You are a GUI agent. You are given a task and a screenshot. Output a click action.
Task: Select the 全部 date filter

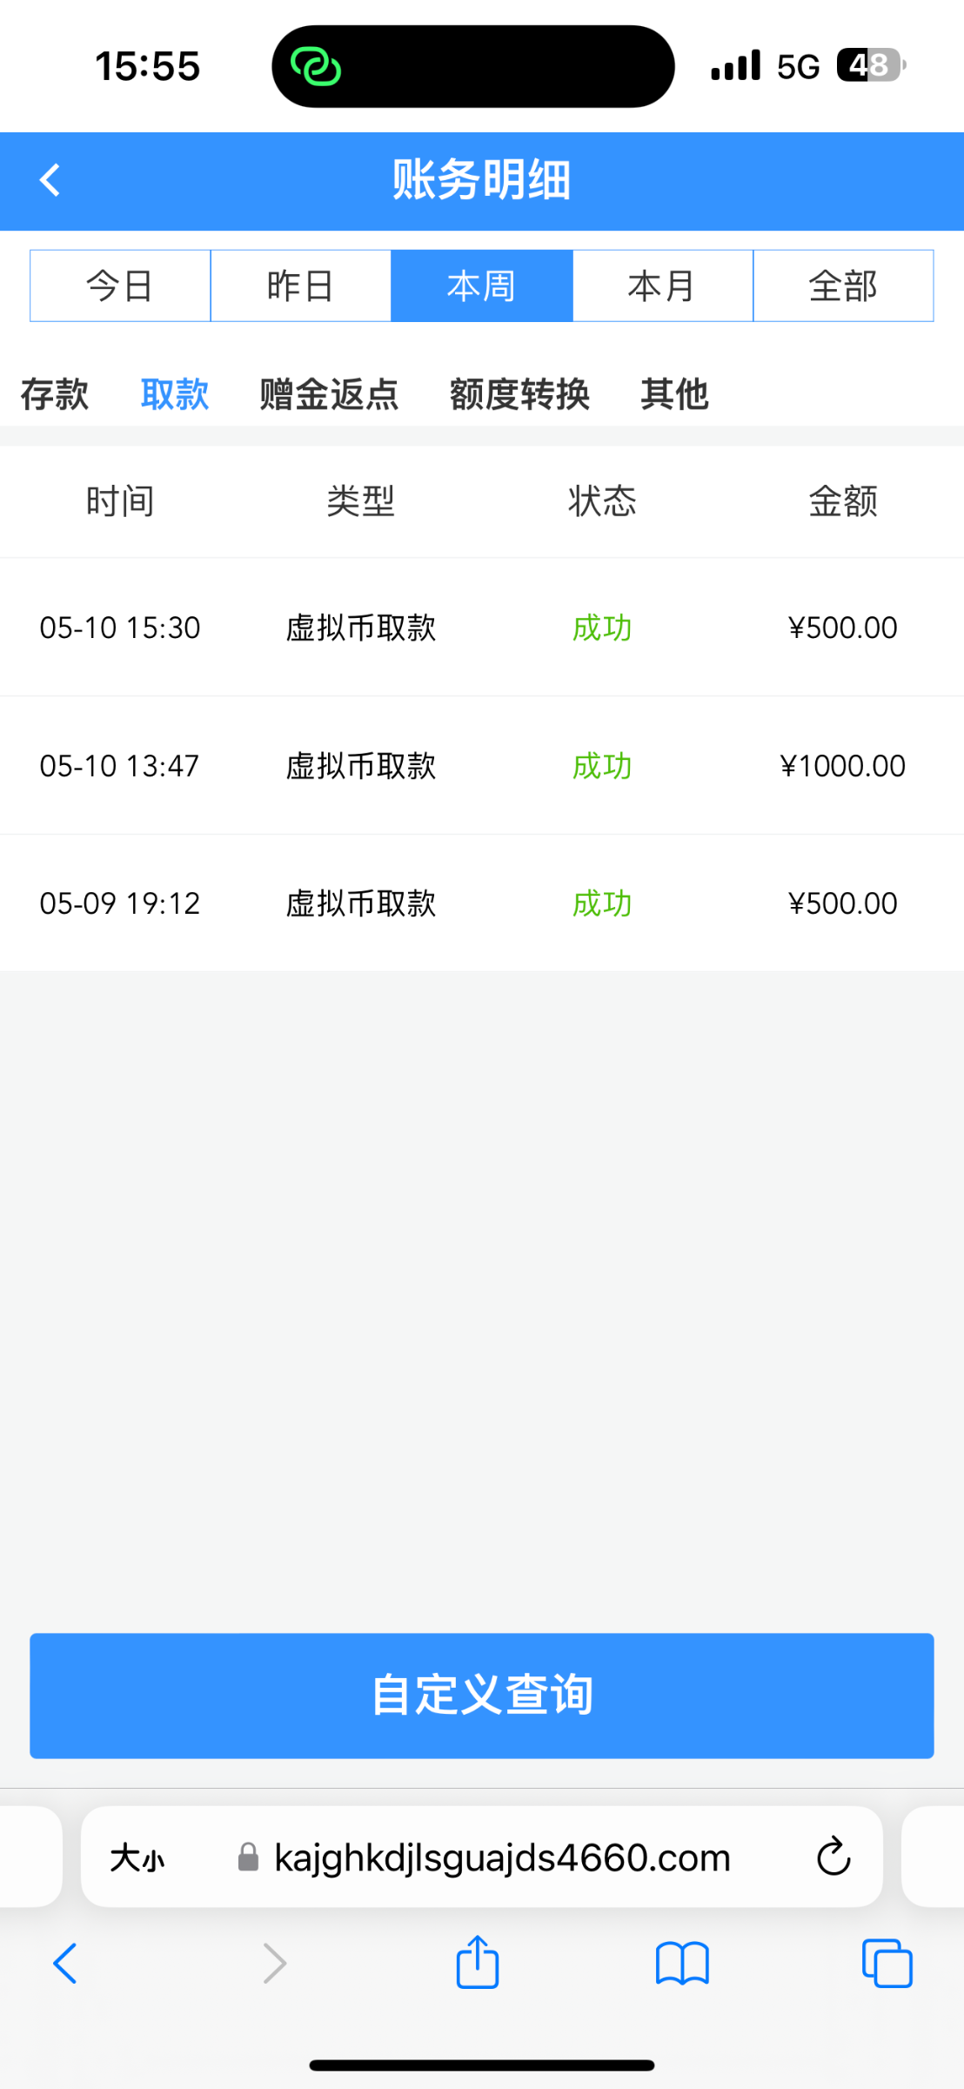[843, 285]
